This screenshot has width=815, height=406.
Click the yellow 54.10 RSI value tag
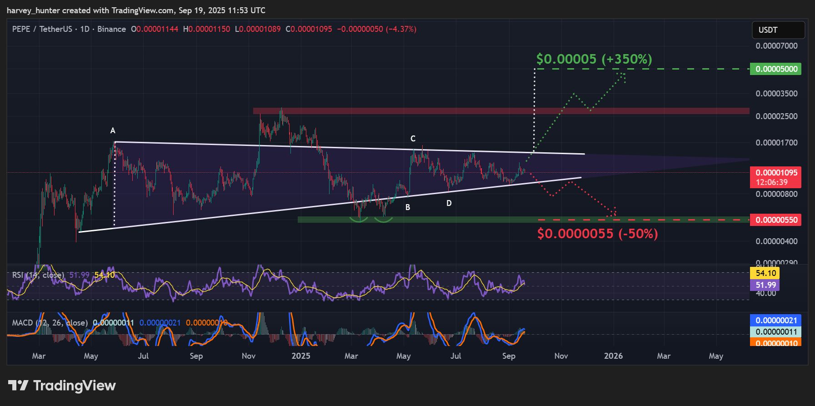[765, 273]
